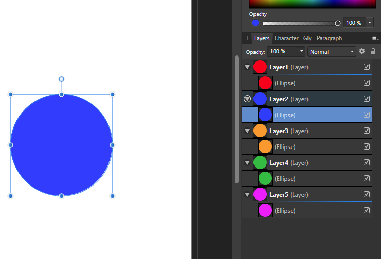The width and height of the screenshot is (381, 259).
Task: Hide the blue Ellipse visibility checkbox
Action: tap(367, 115)
